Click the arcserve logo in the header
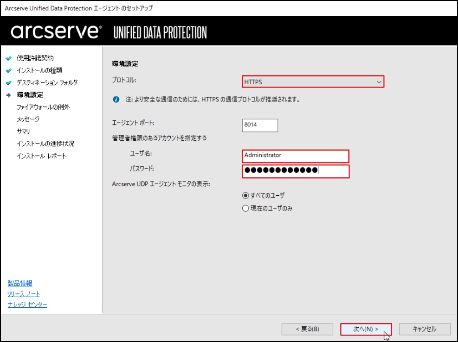Screen dimensions: 458x342 (x=56, y=31)
